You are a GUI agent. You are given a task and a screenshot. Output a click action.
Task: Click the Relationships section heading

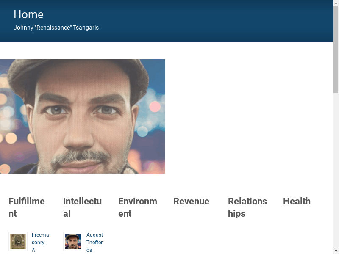pyautogui.click(x=247, y=207)
